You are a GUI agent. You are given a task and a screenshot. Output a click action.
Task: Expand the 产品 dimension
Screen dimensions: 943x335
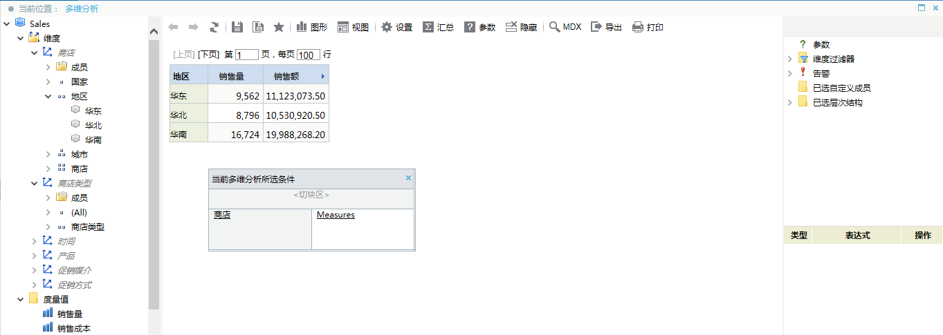(x=34, y=256)
